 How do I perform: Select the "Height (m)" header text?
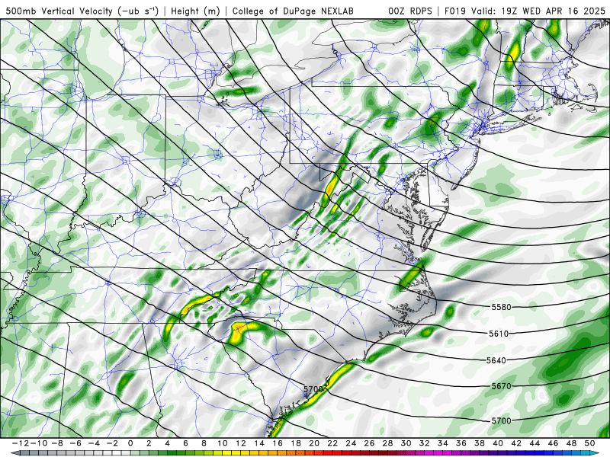click(195, 11)
